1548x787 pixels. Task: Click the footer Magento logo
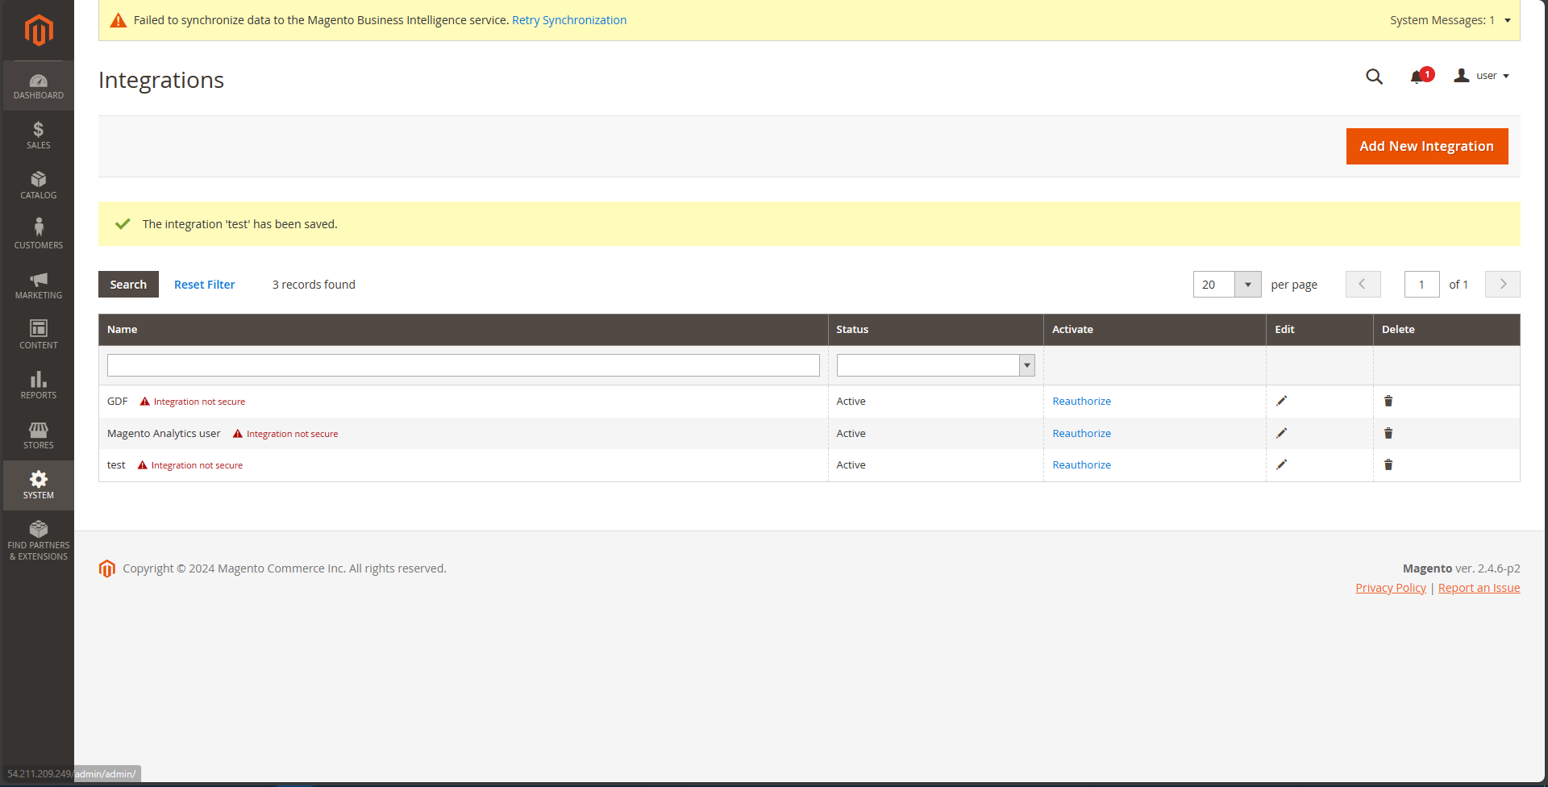click(107, 568)
